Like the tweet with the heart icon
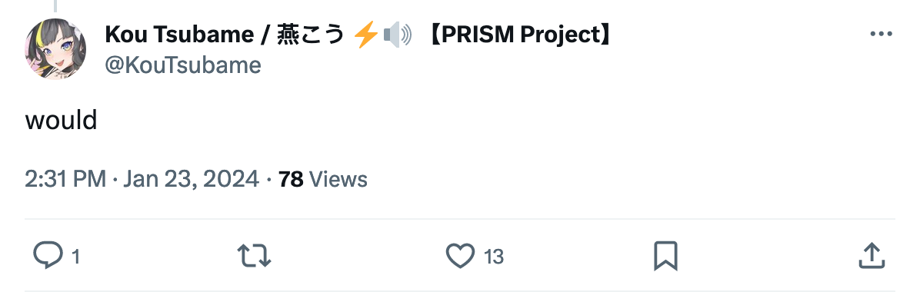 [461, 256]
